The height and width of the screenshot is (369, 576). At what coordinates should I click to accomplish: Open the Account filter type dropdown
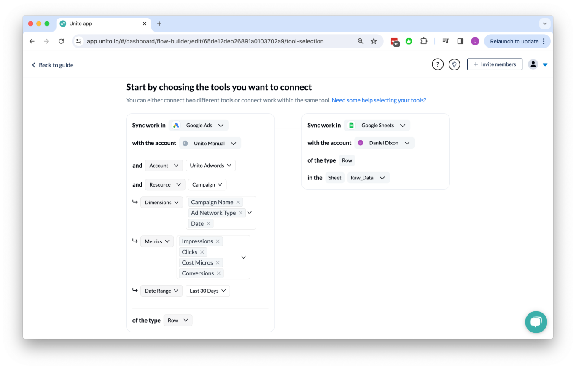pos(164,166)
